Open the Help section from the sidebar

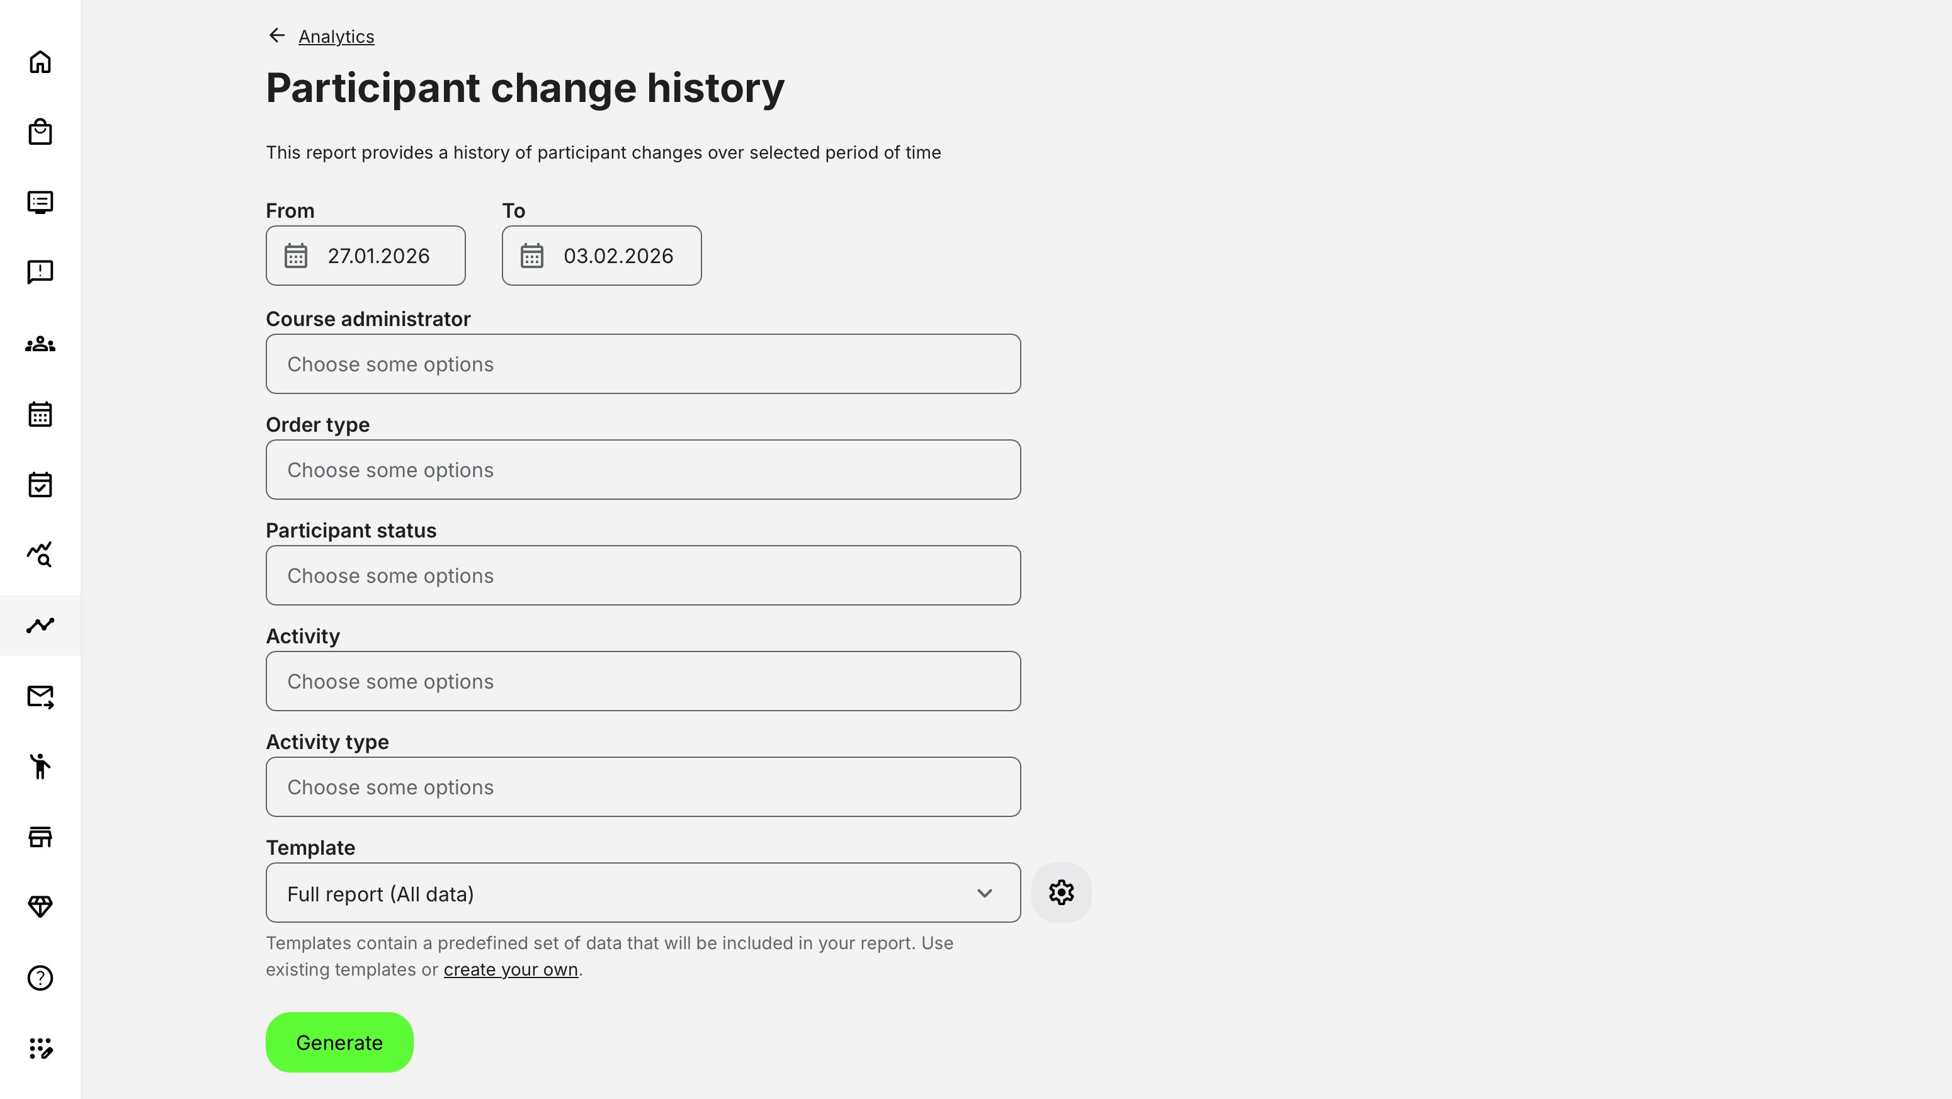point(40,978)
